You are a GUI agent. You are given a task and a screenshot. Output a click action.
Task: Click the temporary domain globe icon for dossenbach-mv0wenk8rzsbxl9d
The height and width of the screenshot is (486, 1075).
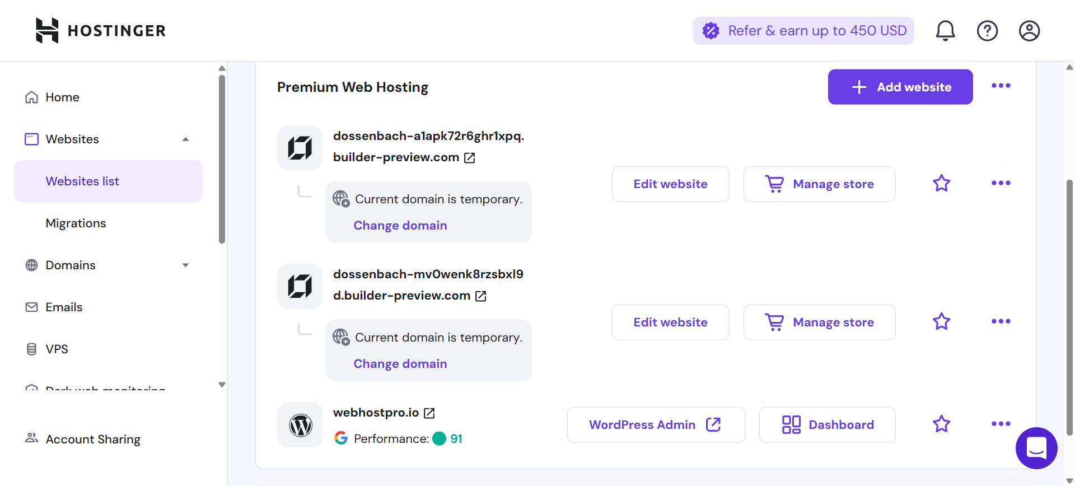tap(341, 337)
